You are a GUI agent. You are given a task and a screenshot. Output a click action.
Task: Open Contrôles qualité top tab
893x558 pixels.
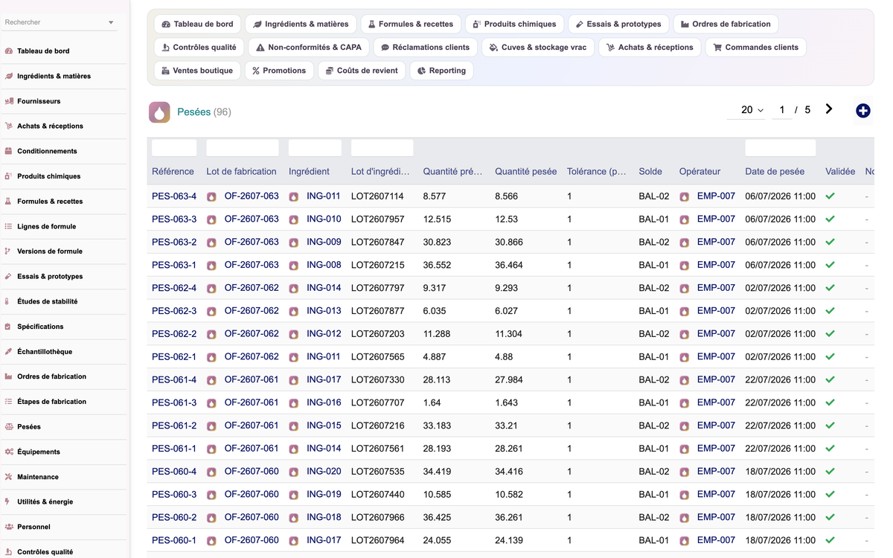[x=199, y=48]
